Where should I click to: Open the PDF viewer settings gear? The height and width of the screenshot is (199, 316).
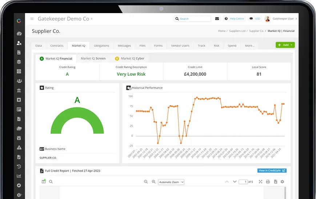point(282,182)
